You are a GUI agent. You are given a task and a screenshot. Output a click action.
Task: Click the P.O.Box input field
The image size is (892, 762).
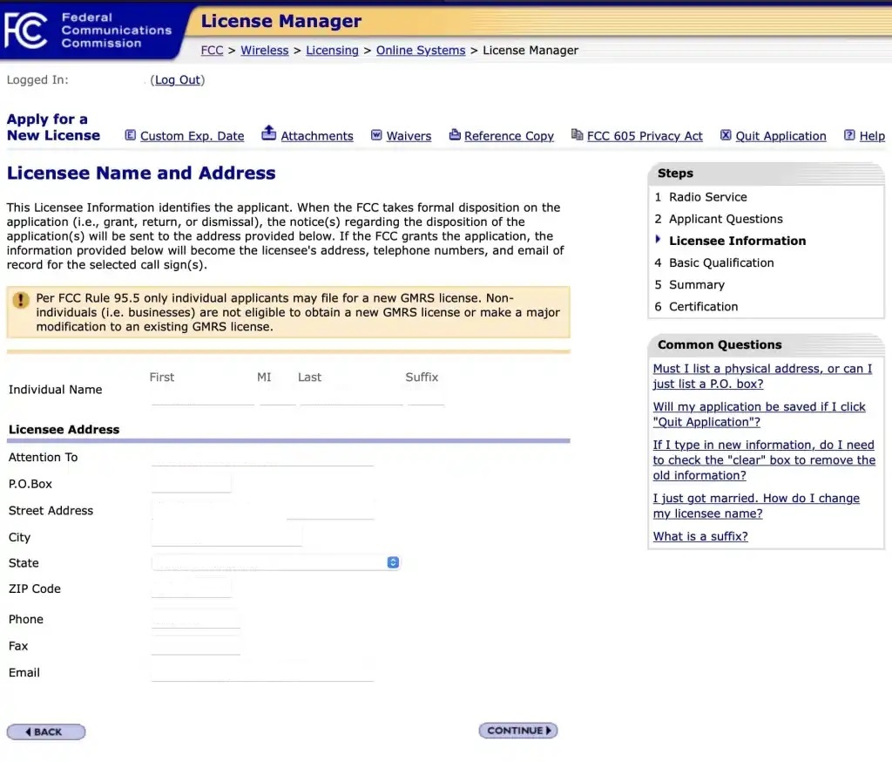point(192,483)
